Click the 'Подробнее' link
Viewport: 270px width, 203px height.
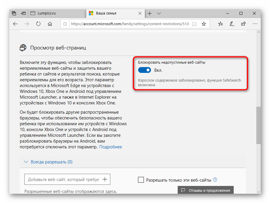click(111, 147)
